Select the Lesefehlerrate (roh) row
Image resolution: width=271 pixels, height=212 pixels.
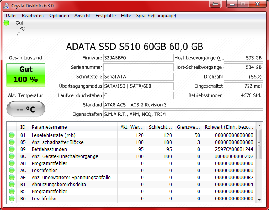coord(131,135)
